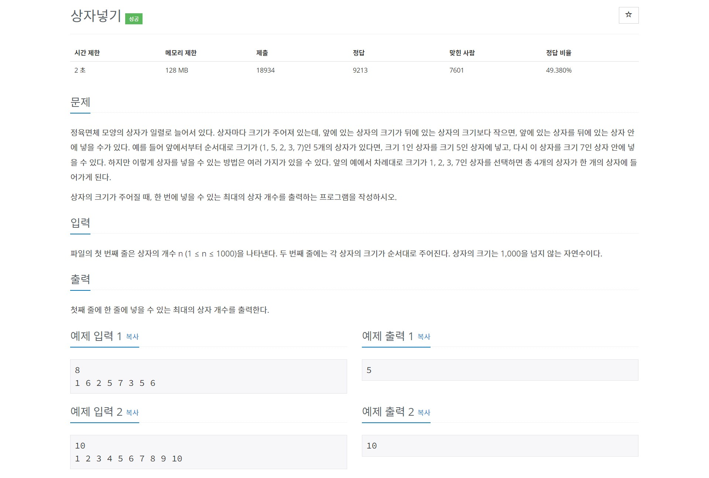Click the 정답 비율 value 49.380%

point(559,70)
